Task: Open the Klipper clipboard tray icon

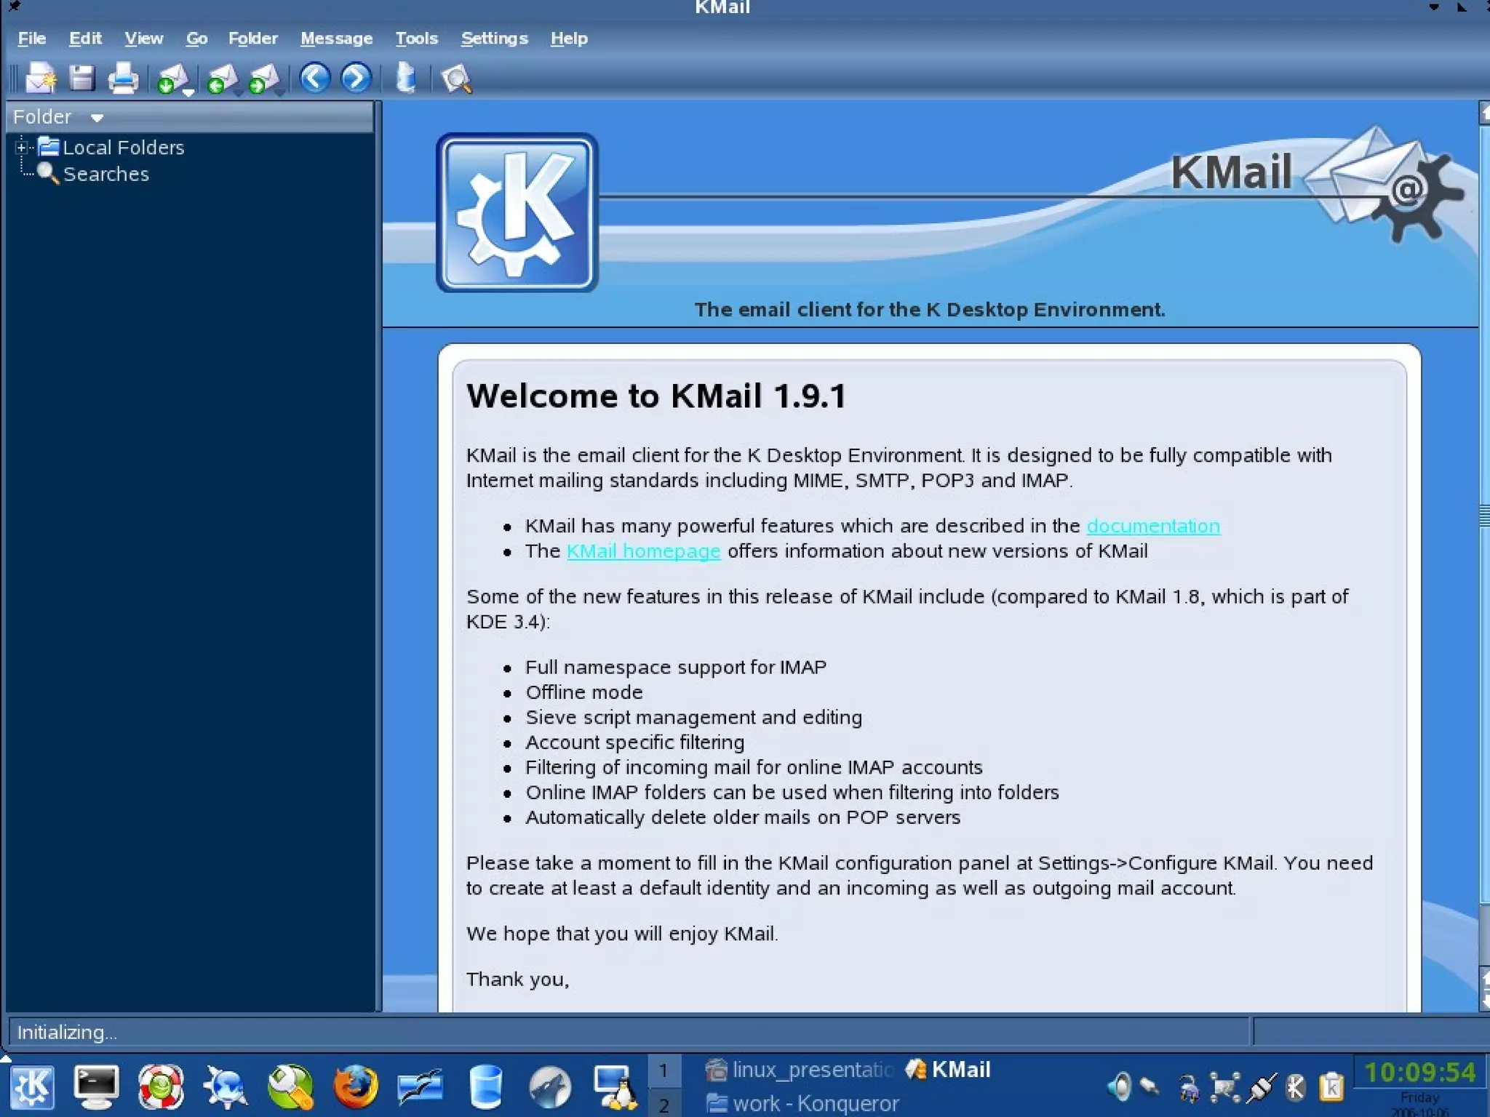Action: [x=1331, y=1087]
